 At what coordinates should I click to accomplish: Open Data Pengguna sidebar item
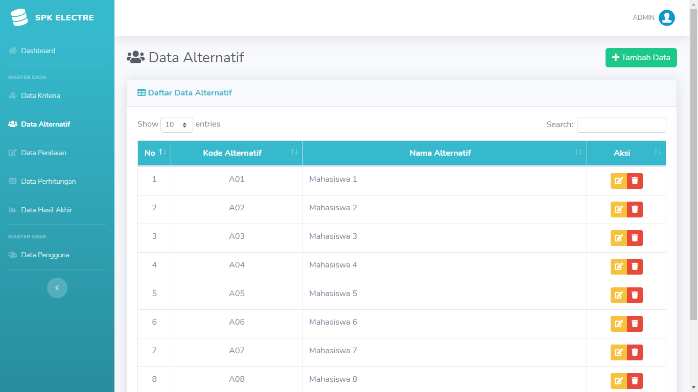tap(57, 255)
